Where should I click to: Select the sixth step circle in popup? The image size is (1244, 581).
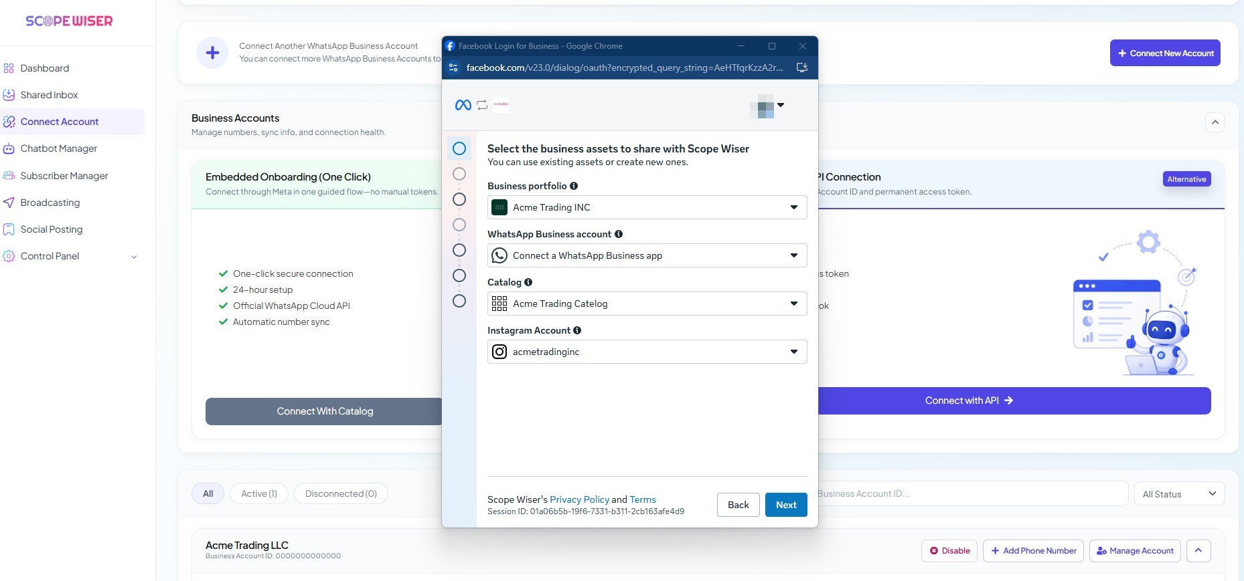pos(459,275)
